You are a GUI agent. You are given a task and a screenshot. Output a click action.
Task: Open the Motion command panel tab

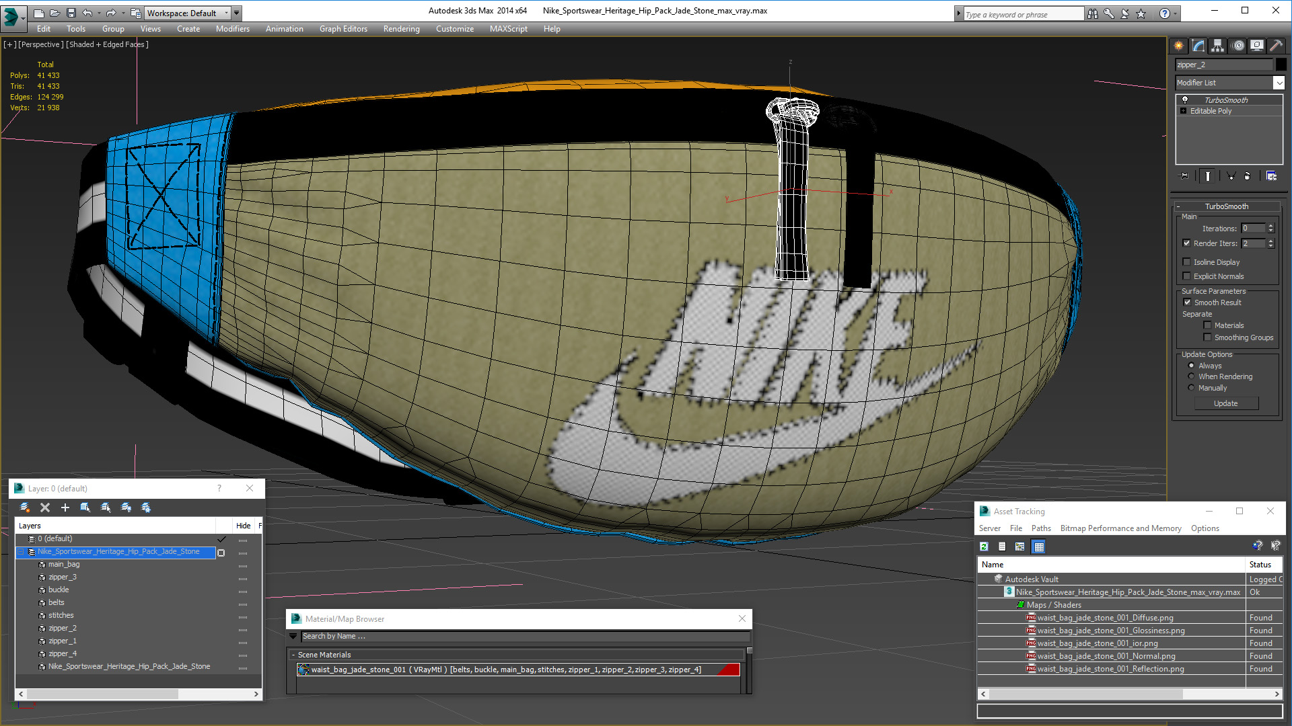(1238, 46)
